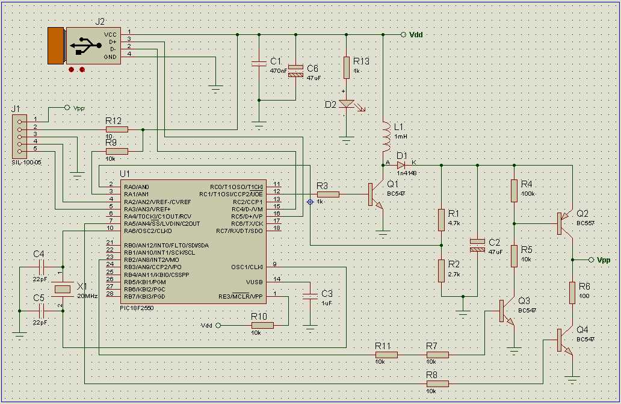Select resistor R1 4.7k
621x404 pixels.
[x=442, y=220]
